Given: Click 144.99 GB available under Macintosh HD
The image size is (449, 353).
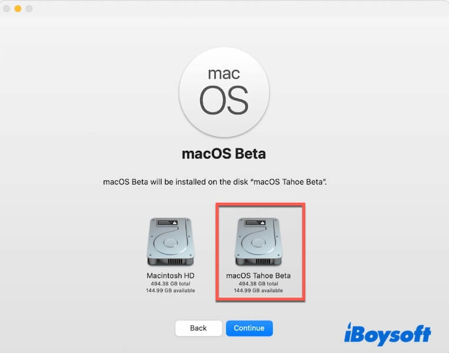Looking at the screenshot, I should coord(170,291).
